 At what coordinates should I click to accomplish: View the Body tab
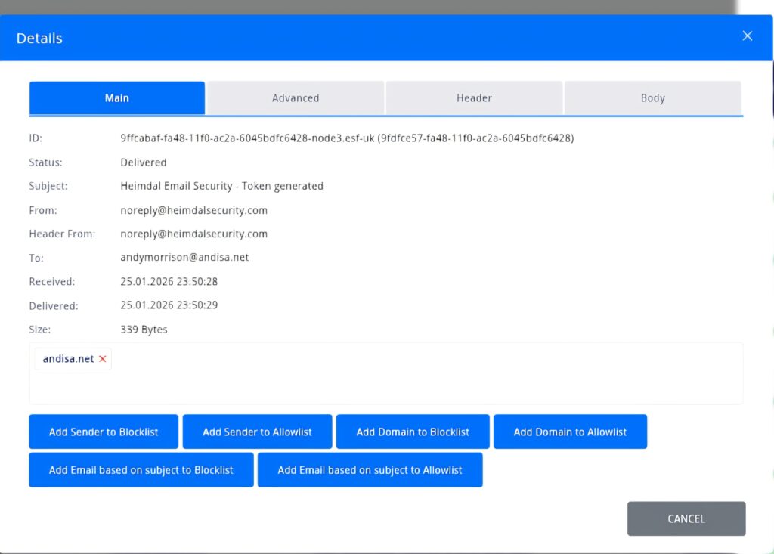(x=652, y=97)
